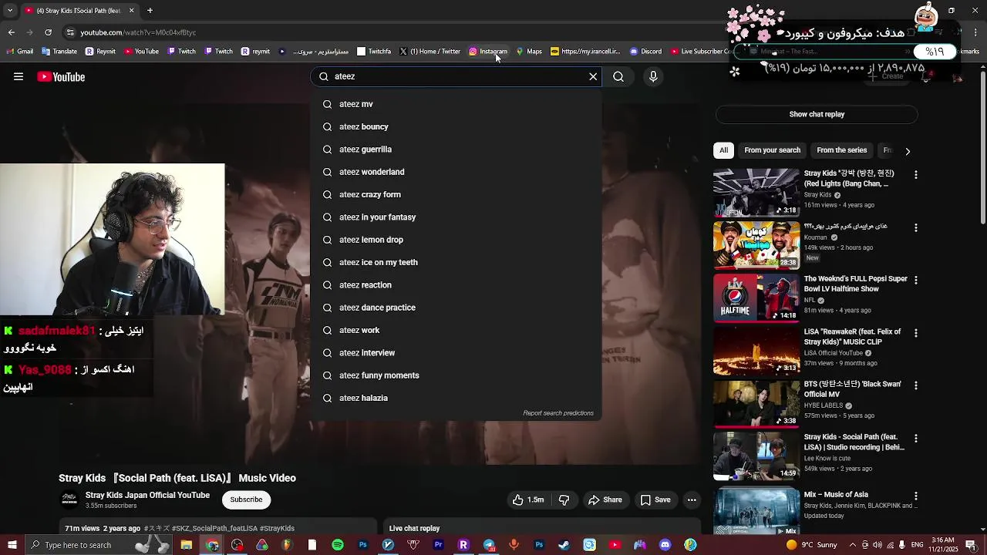Open Maps bookmark

(x=529, y=52)
